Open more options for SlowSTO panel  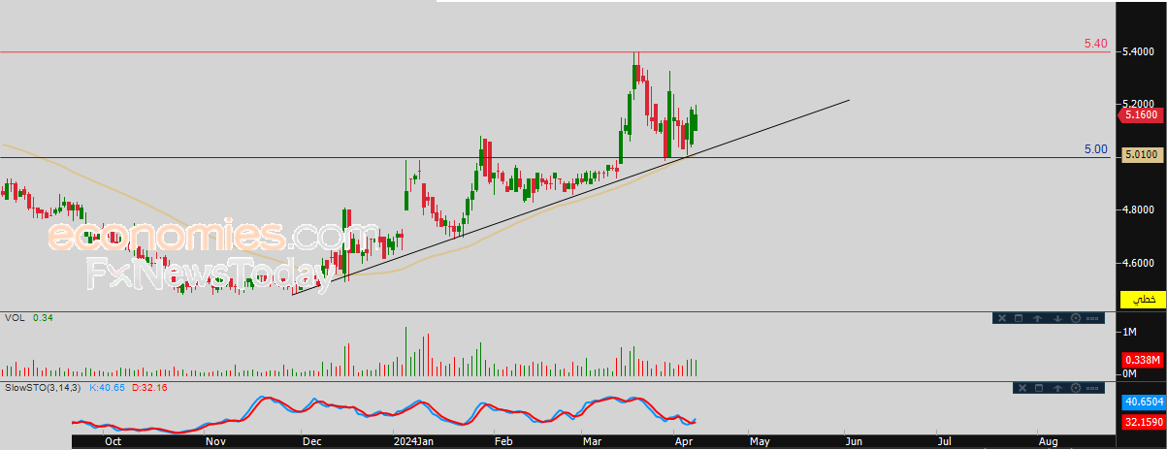coord(1092,388)
